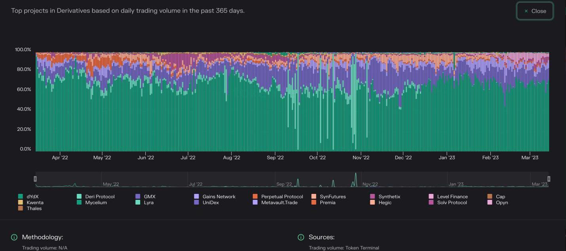Hide the Lyra series
Image resolution: width=566 pixels, height=251 pixels.
click(x=149, y=203)
